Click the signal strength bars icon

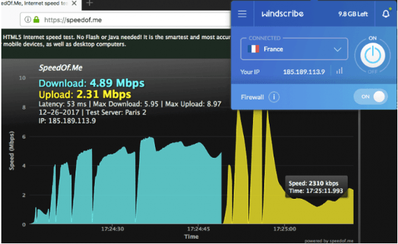point(339,71)
